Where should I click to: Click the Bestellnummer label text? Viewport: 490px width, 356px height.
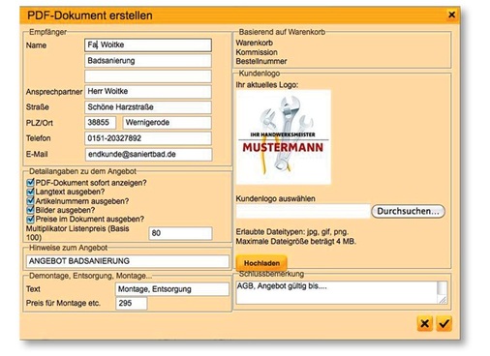[x=261, y=61]
